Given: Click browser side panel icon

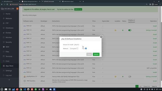Looking at the screenshot, I should point(150,5).
